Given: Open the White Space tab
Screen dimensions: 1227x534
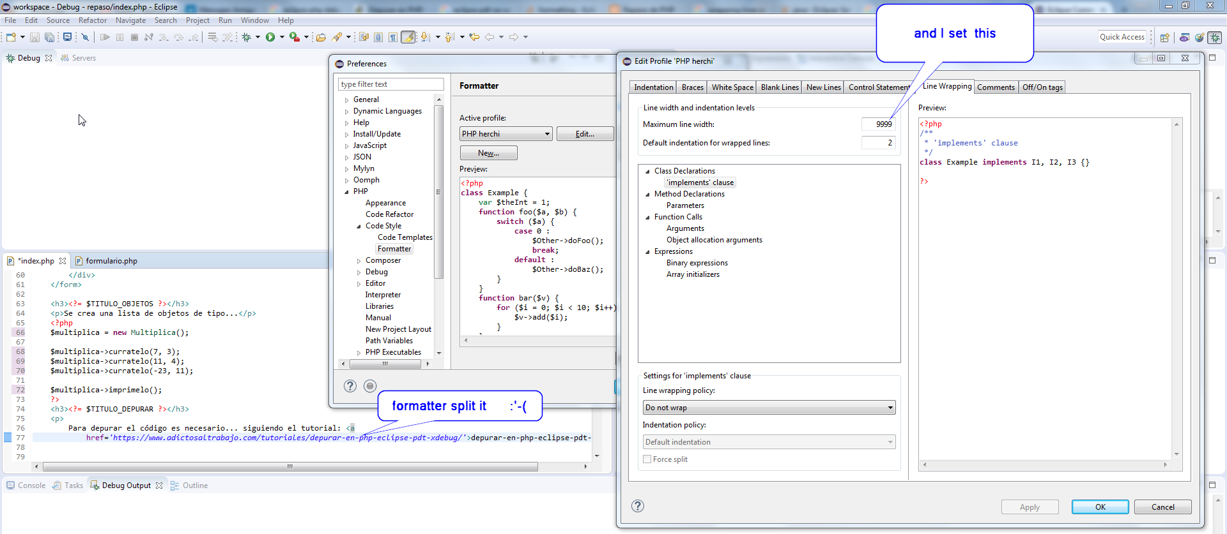Looking at the screenshot, I should click(732, 87).
